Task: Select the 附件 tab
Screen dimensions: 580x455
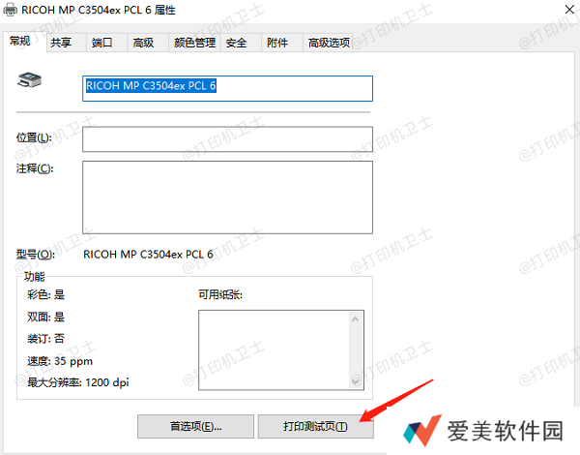Action: (x=277, y=43)
